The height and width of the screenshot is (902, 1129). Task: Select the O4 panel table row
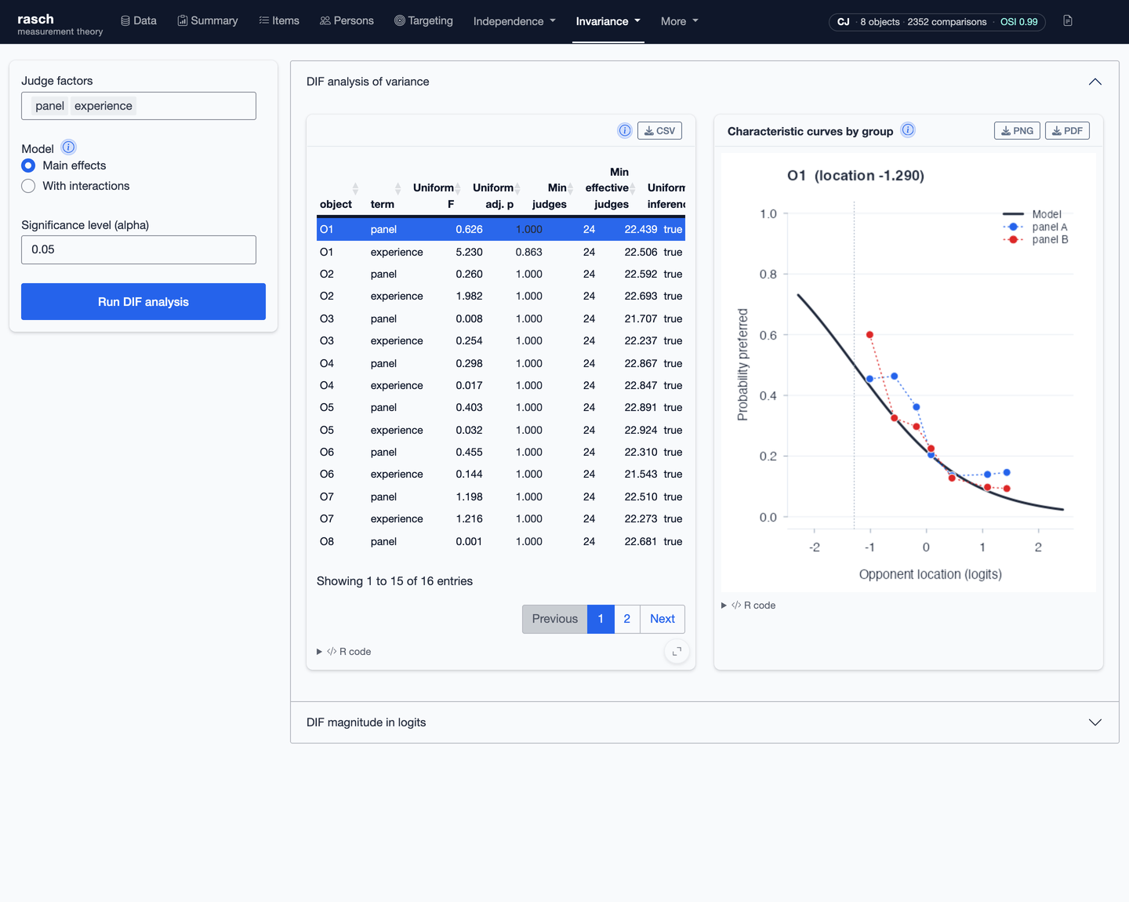tap(501, 363)
